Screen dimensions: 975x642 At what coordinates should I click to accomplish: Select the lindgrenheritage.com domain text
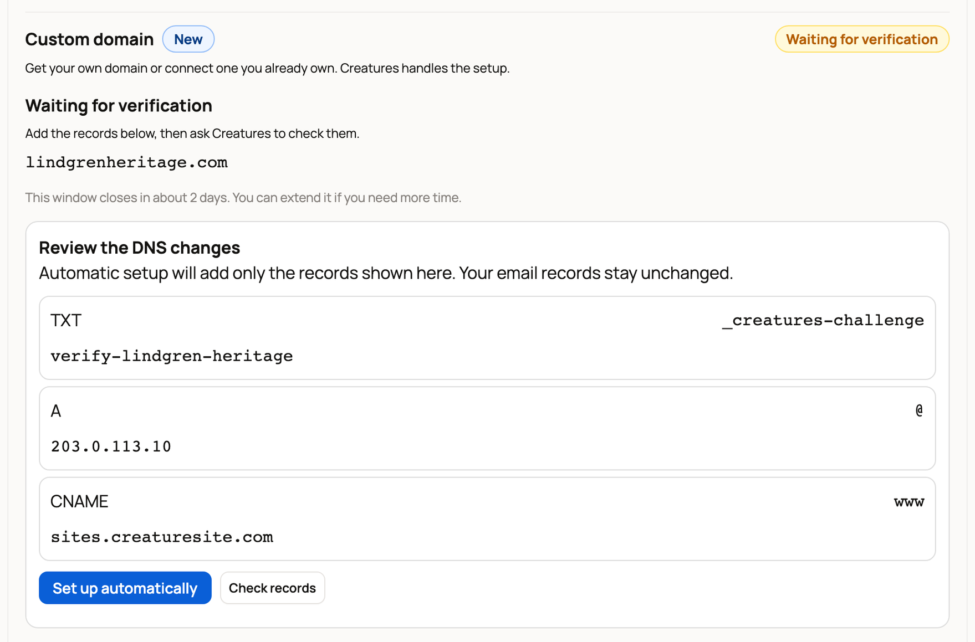click(x=126, y=162)
